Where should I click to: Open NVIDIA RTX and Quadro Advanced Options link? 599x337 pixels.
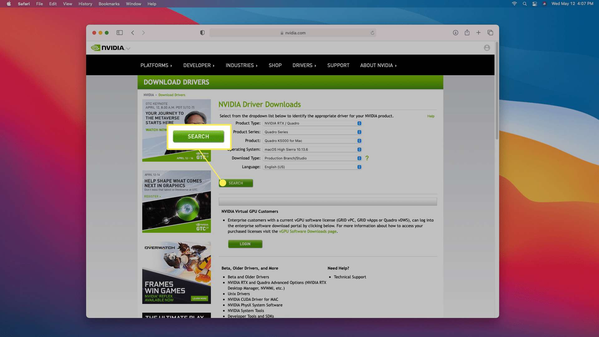[277, 286]
